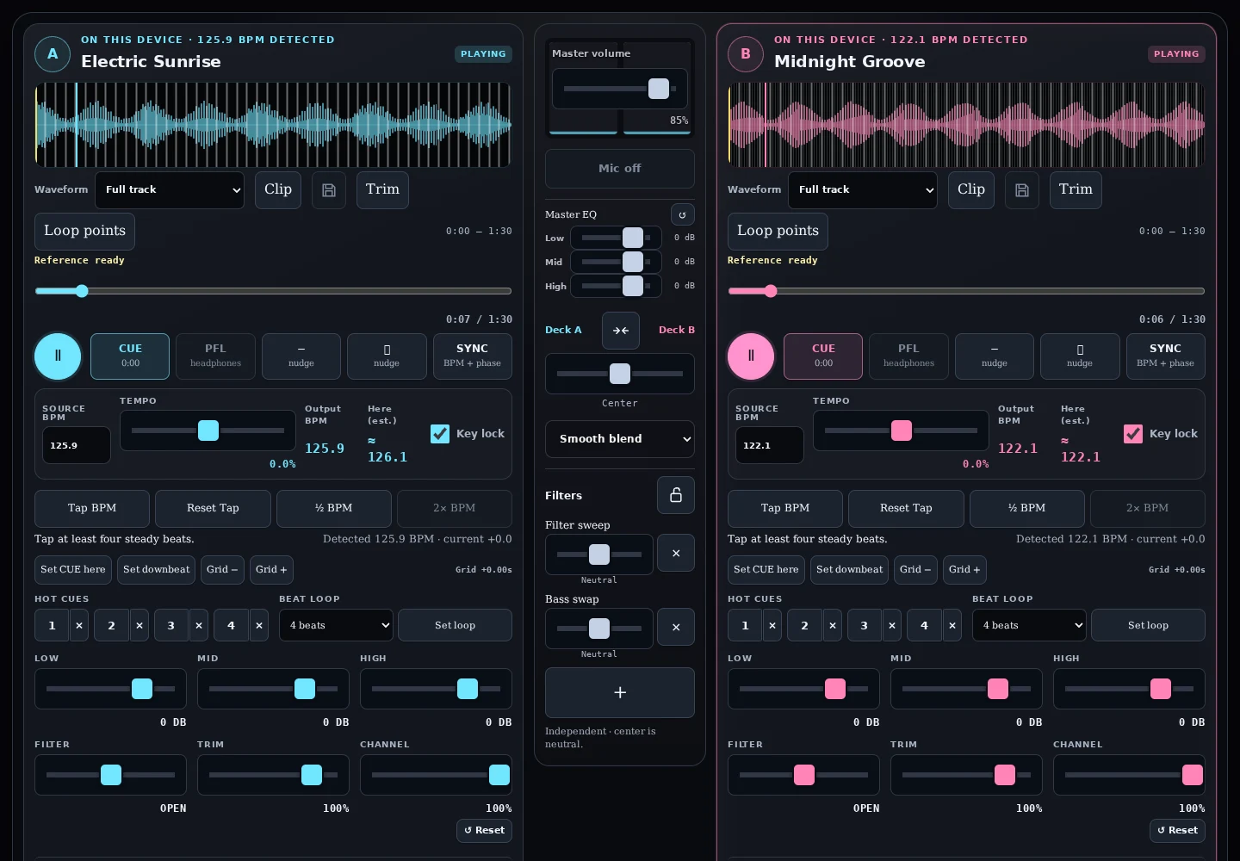This screenshot has height=861, width=1240.
Task: Open Deck A Waveform view dropdown
Action: point(170,190)
